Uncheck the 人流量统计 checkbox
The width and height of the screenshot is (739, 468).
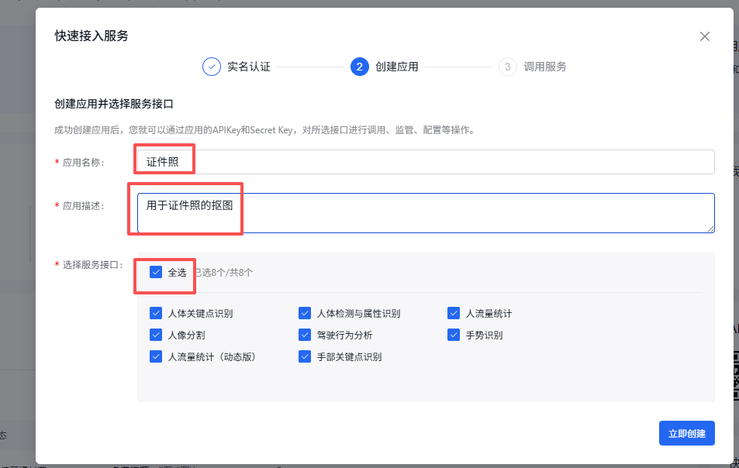(x=454, y=313)
